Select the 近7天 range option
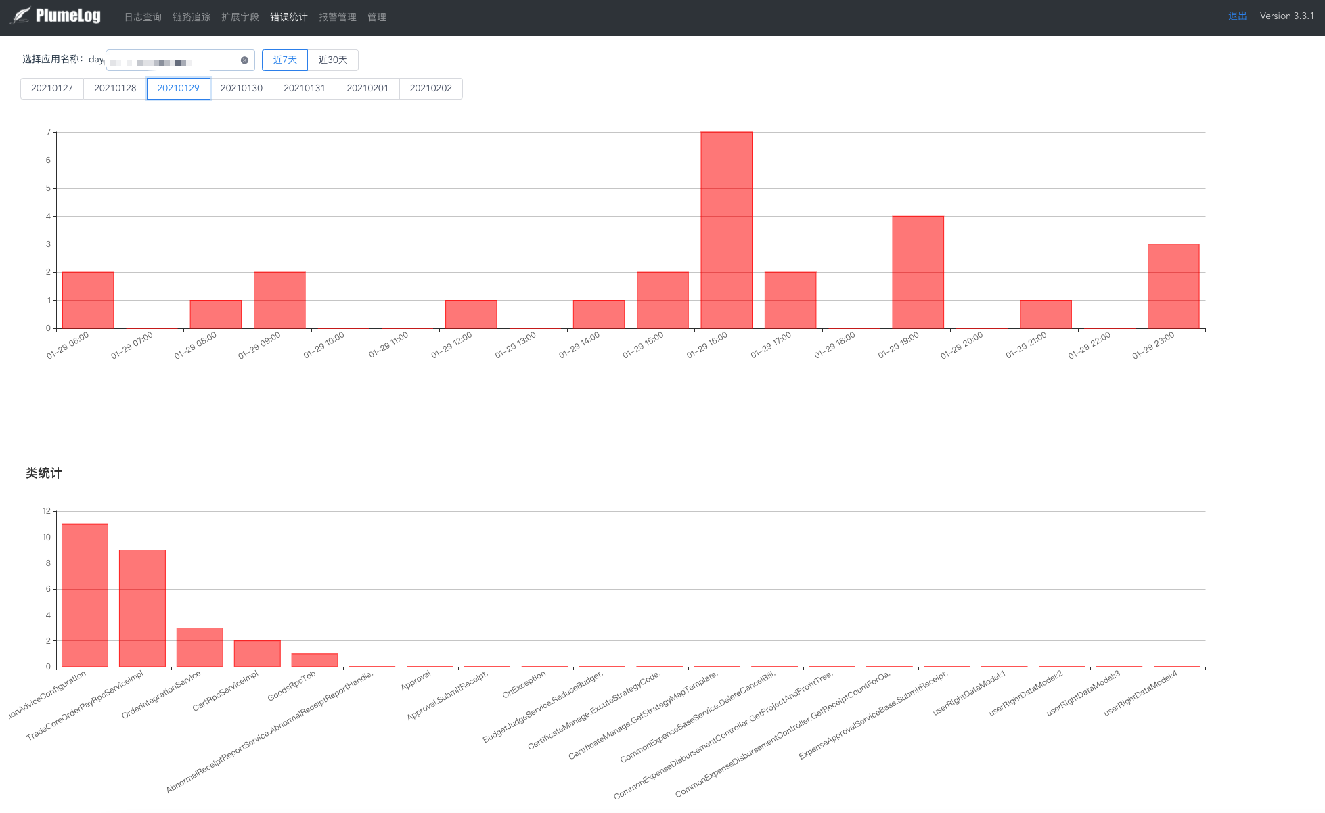 coord(285,60)
